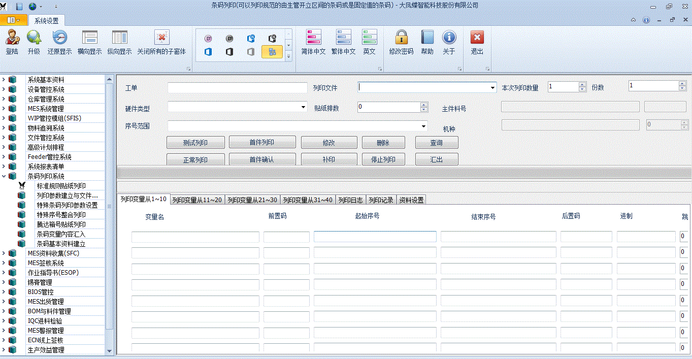Select 特殊序号整合列印 in the tree
This screenshot has width=692, height=359.
61,215
